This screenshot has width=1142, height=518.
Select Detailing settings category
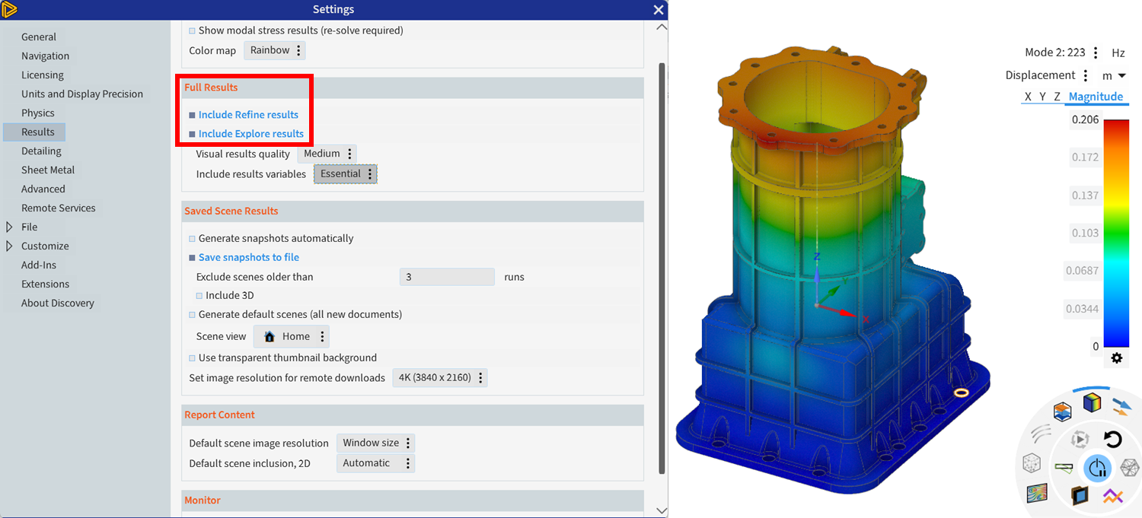pos(41,151)
